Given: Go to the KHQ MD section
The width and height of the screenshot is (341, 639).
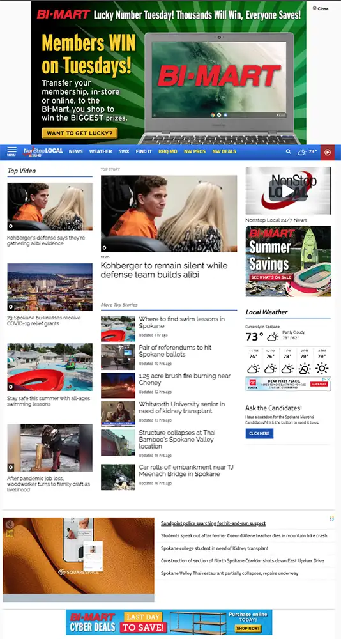Looking at the screenshot, I should 168,151.
